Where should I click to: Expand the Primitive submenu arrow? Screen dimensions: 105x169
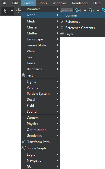tap(58, 9)
